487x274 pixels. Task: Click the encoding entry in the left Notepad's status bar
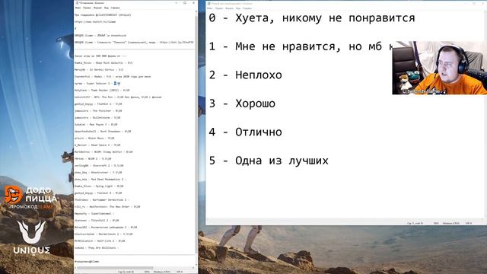[x=180, y=272]
